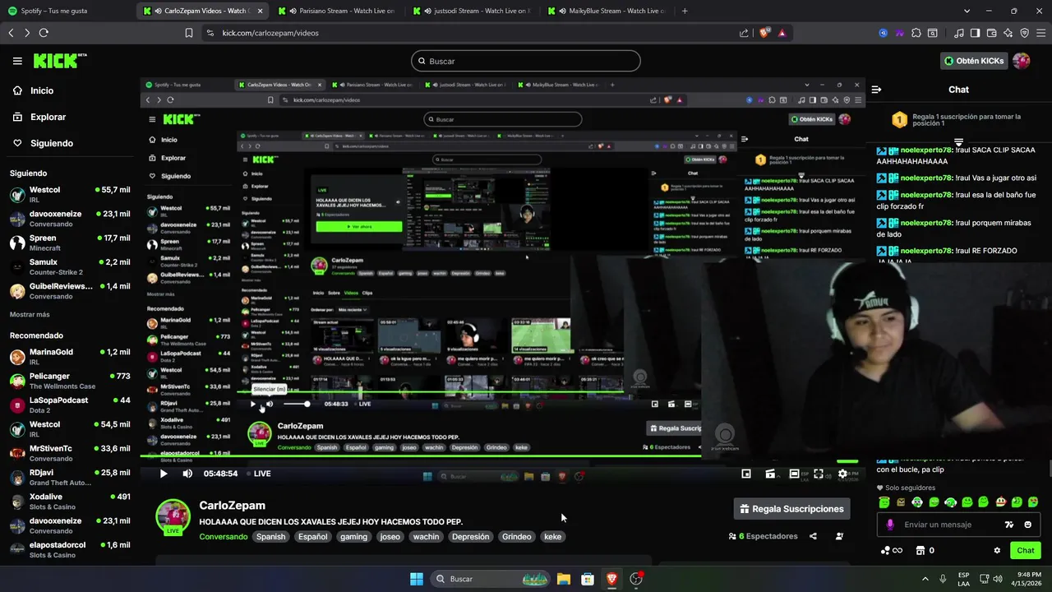Image resolution: width=1052 pixels, height=592 pixels.
Task: Open the Brave Wallet icon
Action: 991,33
